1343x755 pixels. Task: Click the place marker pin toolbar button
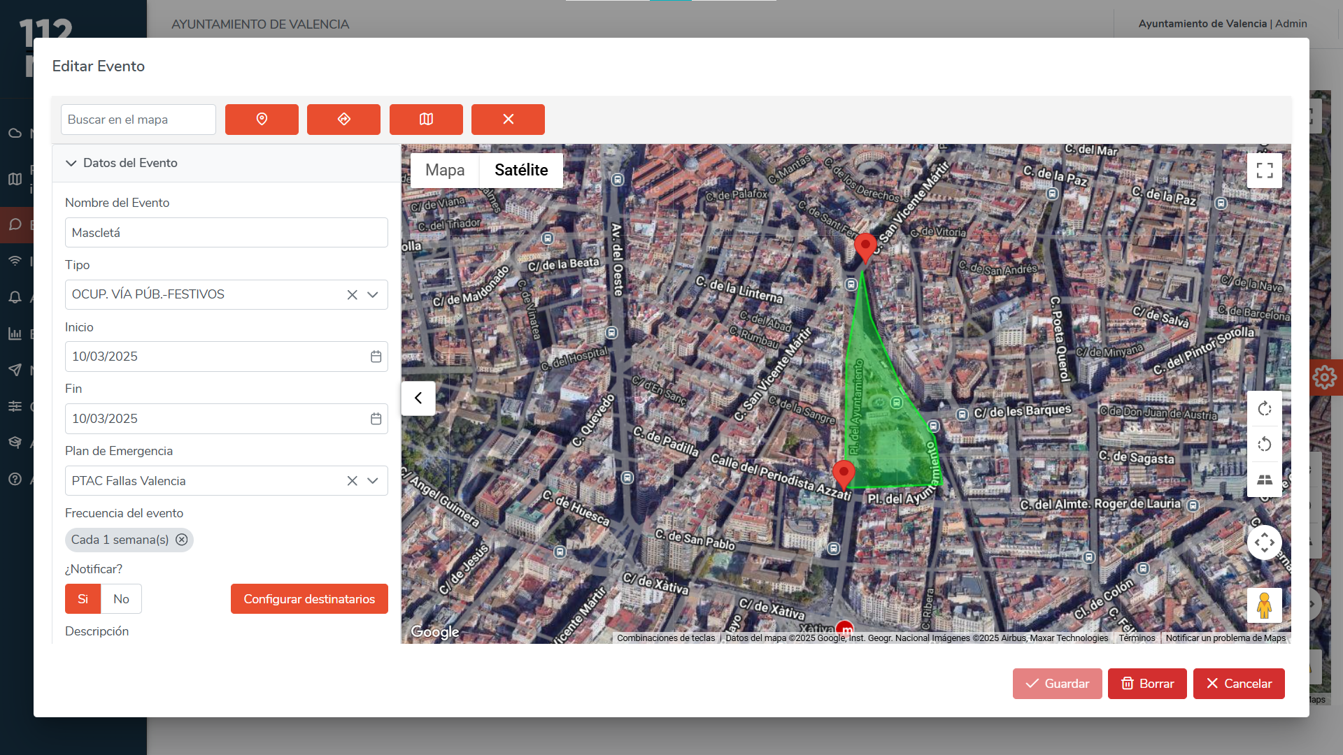pos(262,120)
